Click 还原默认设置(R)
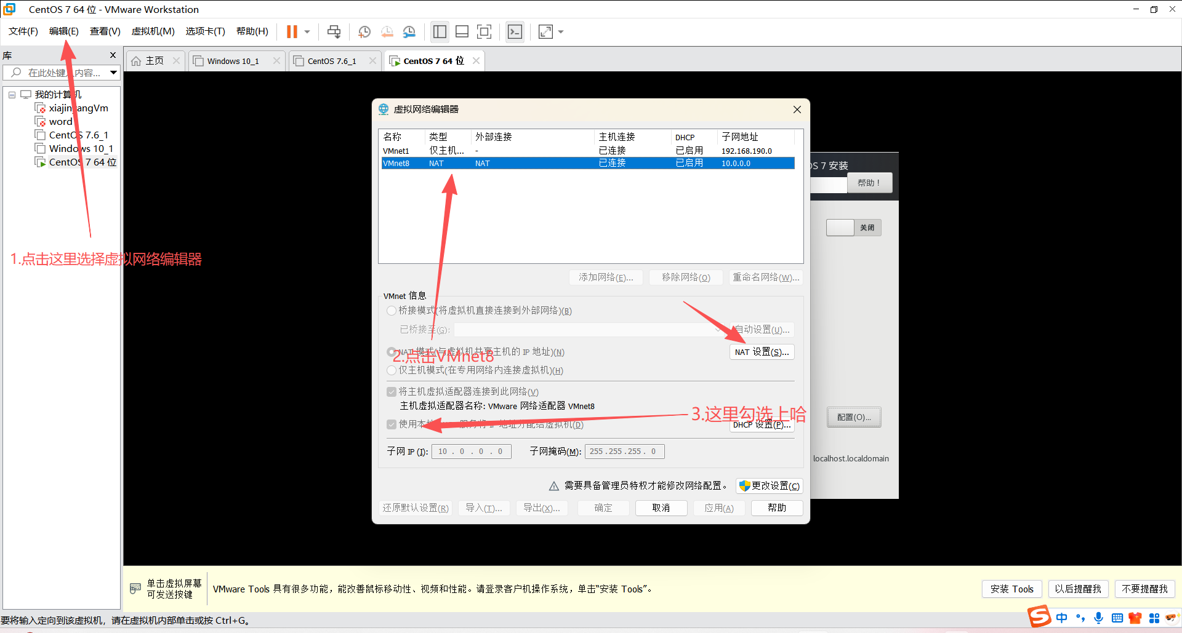 tap(416, 508)
